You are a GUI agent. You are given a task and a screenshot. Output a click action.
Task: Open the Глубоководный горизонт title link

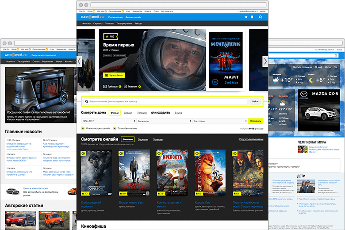pyautogui.click(x=91, y=204)
